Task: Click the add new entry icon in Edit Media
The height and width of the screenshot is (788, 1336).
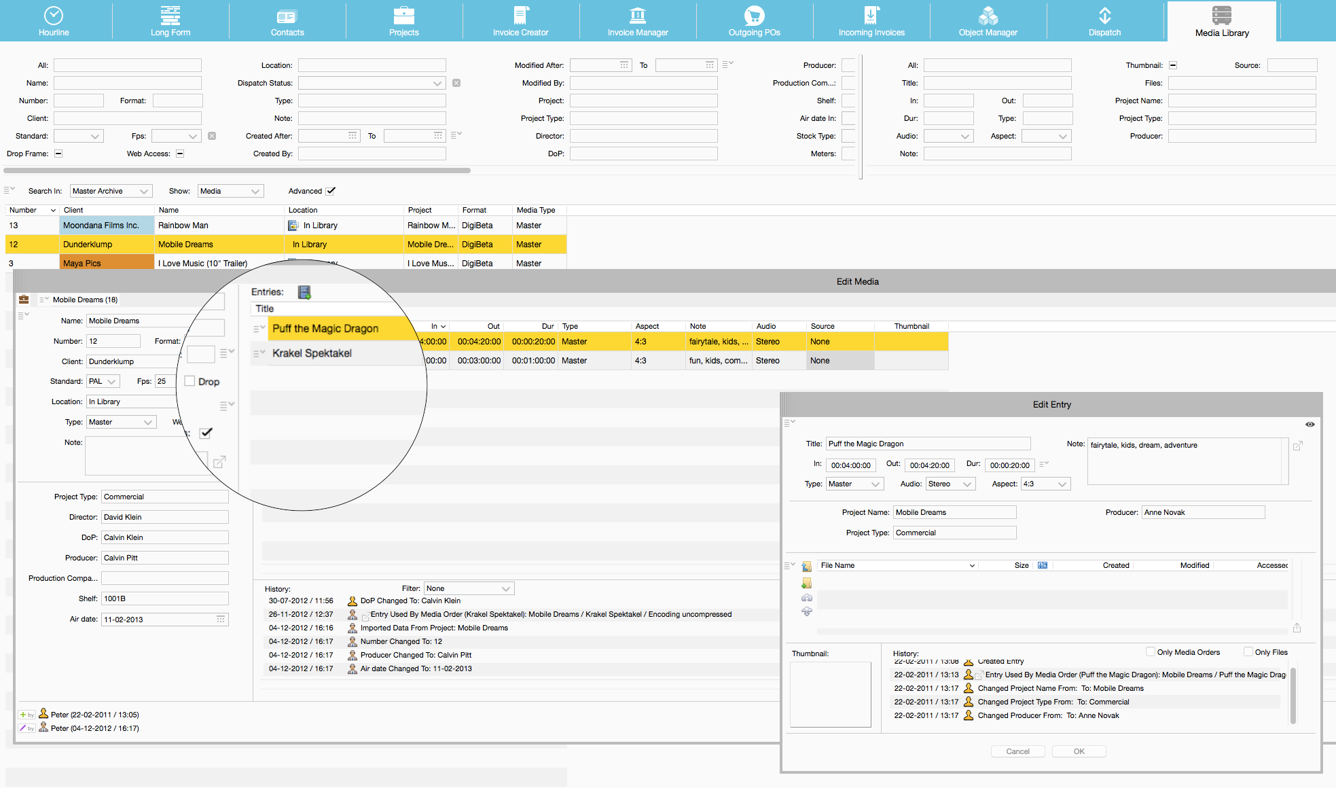Action: pyautogui.click(x=305, y=291)
